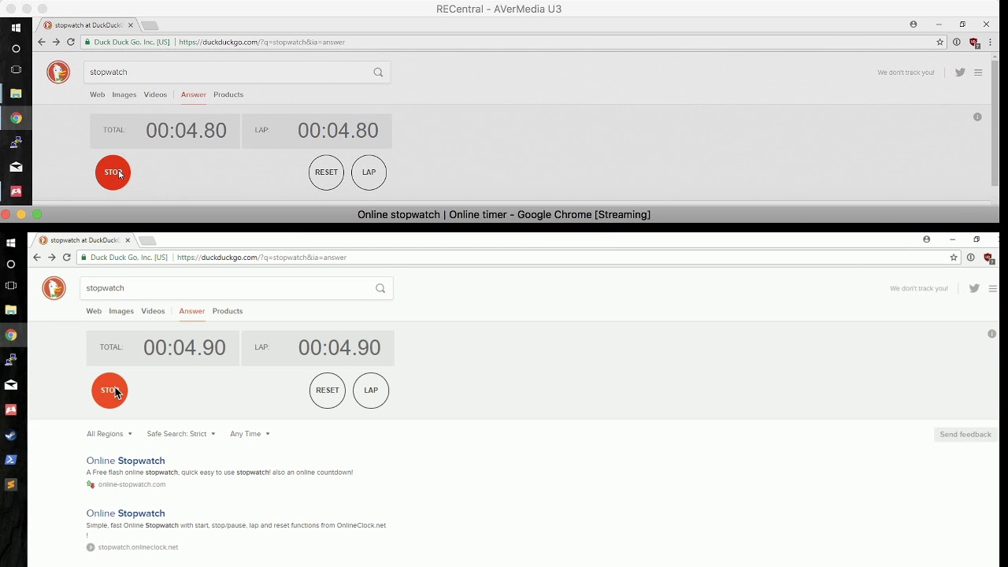
Task: Click Twitter bird icon in RECentral window
Action: coord(960,72)
